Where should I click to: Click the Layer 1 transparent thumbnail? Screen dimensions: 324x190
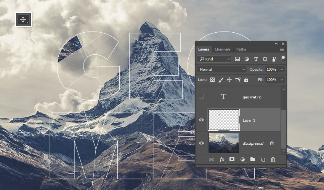(224, 120)
